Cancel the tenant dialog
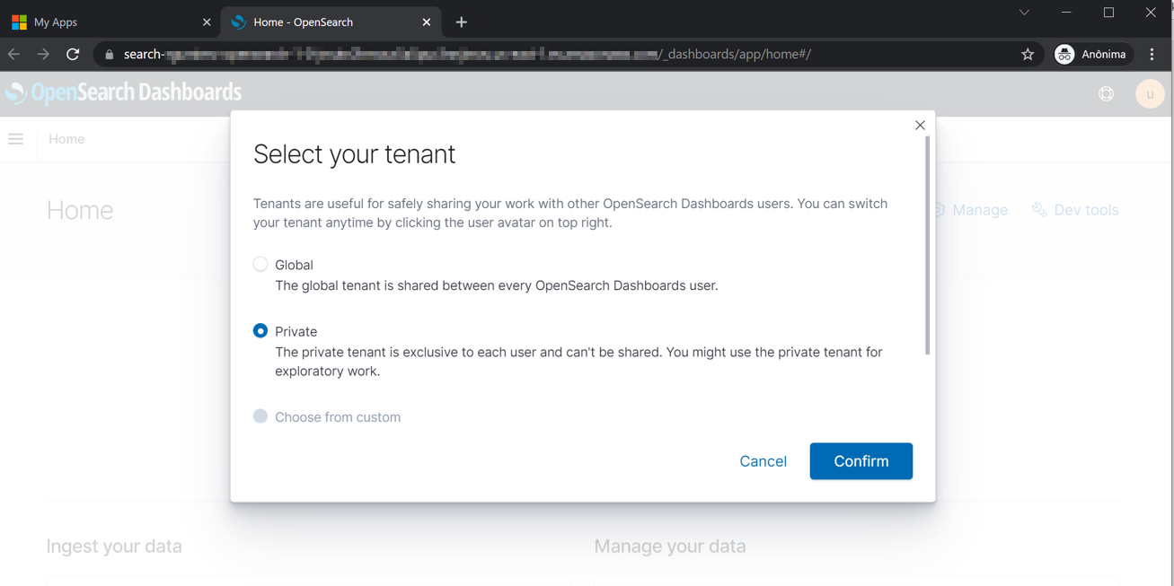Screen dimensions: 1174x586 coord(763,461)
